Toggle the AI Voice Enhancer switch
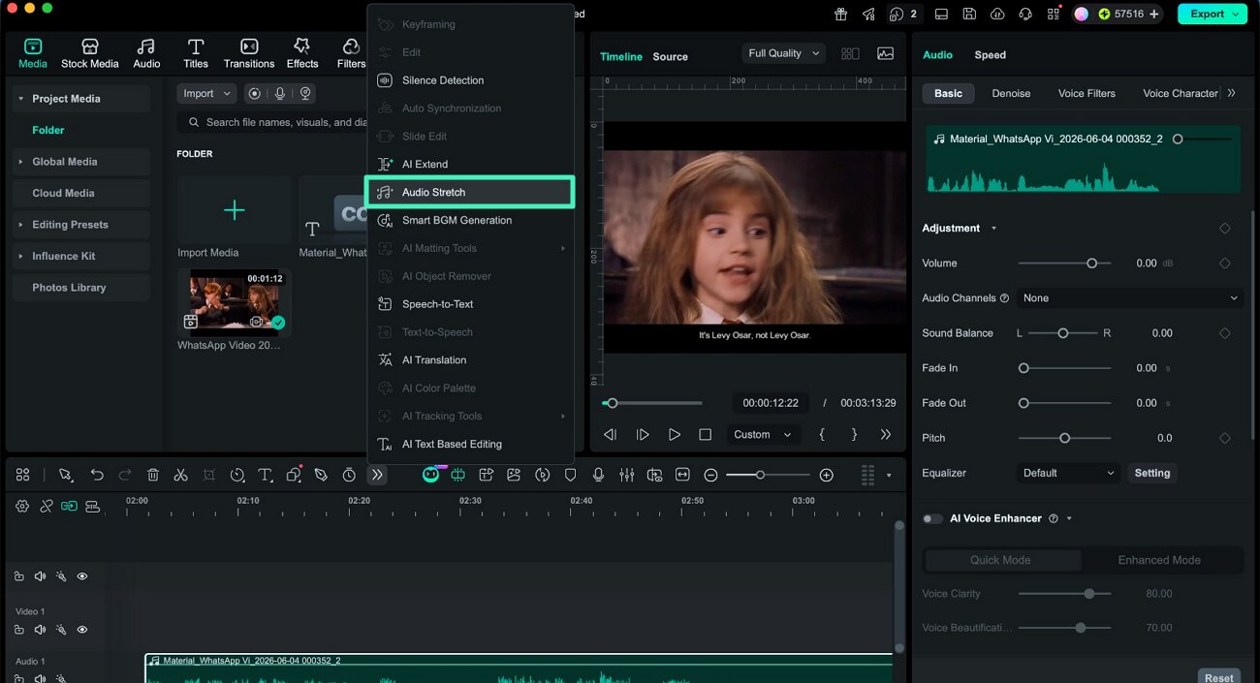Image resolution: width=1260 pixels, height=683 pixels. [x=931, y=518]
